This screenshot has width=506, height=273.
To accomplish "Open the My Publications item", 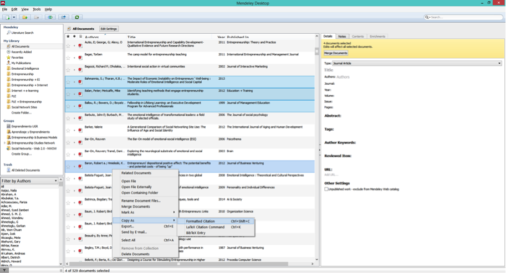I will [21, 63].
